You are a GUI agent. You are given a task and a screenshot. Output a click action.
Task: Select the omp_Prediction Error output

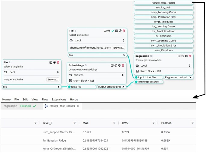tap(164, 17)
